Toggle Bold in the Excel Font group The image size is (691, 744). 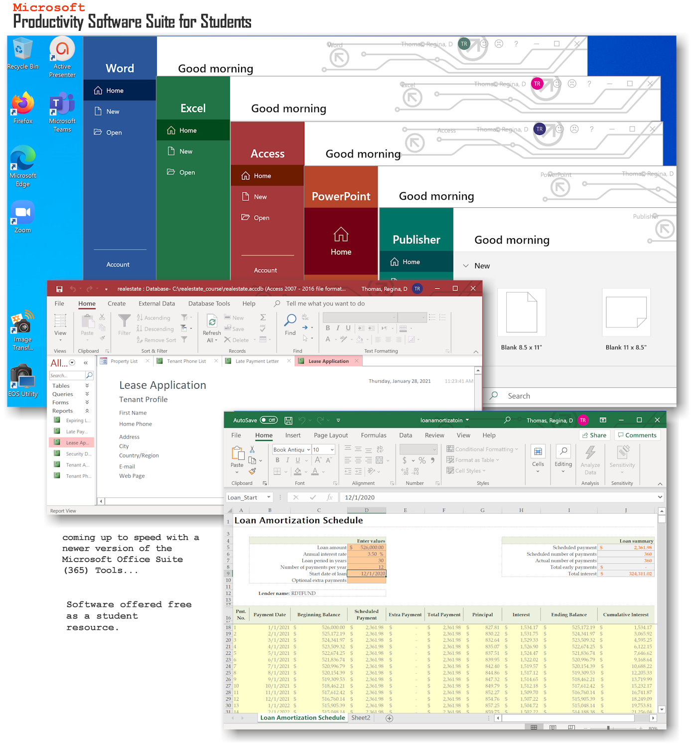pyautogui.click(x=277, y=460)
